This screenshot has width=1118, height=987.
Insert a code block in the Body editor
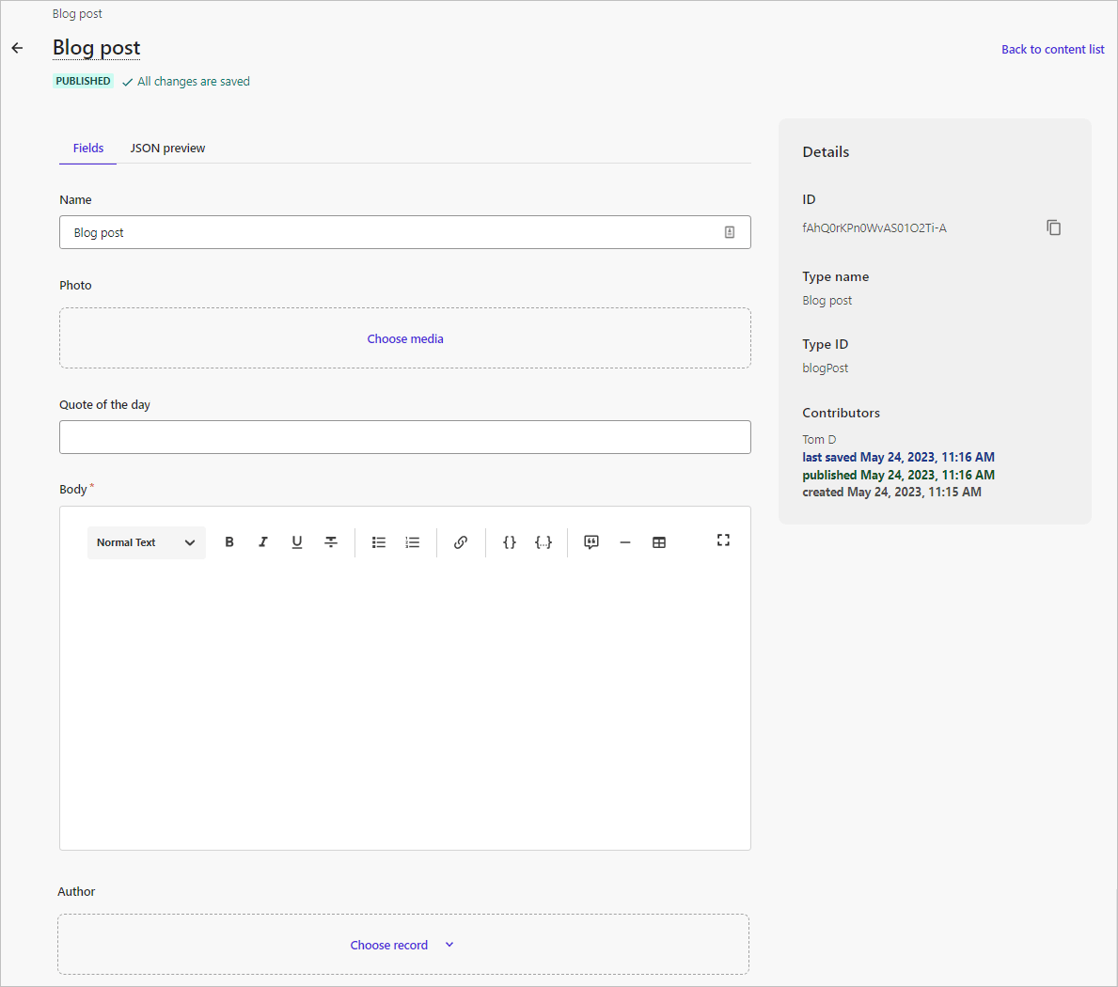(x=509, y=541)
